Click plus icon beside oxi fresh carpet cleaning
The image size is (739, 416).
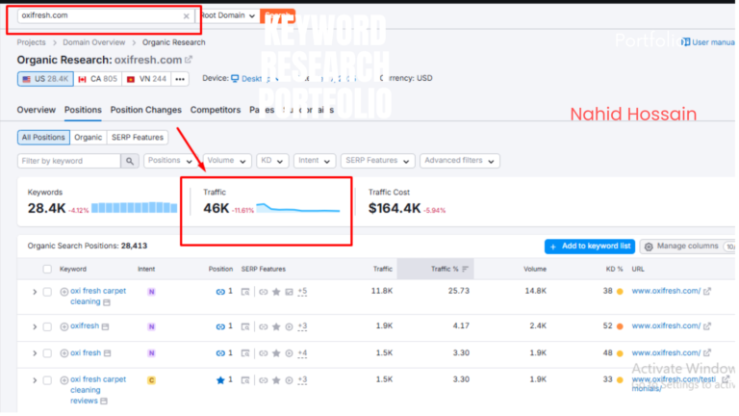click(64, 292)
